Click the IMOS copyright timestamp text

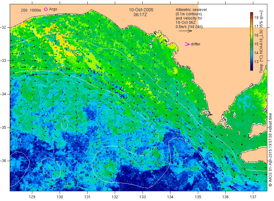click(270, 150)
